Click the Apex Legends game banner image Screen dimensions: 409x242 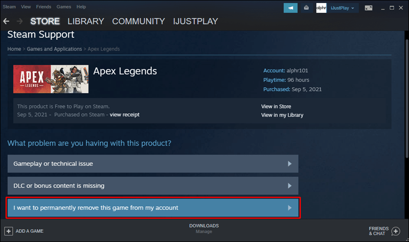[x=51, y=79]
